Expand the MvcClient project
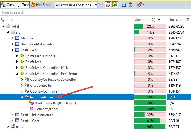The width and height of the screenshot is (191, 137). (12, 38)
